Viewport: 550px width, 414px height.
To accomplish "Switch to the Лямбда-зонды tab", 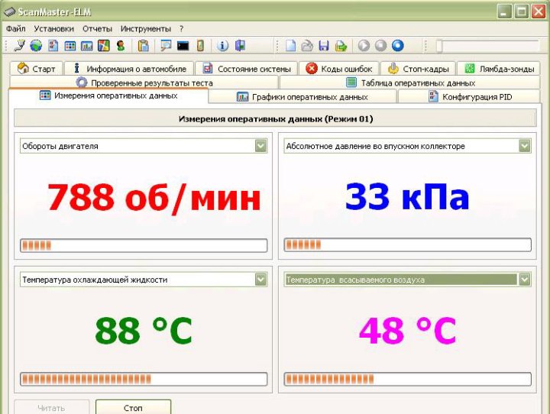I will (500, 69).
